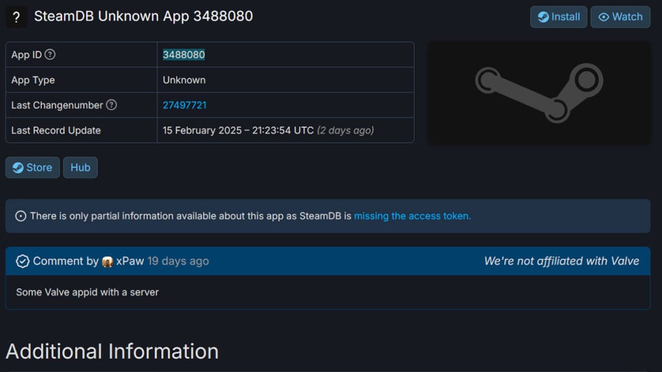This screenshot has height=372, width=662.
Task: Click the info circle icon in the partial information notice
Action: [x=21, y=216]
